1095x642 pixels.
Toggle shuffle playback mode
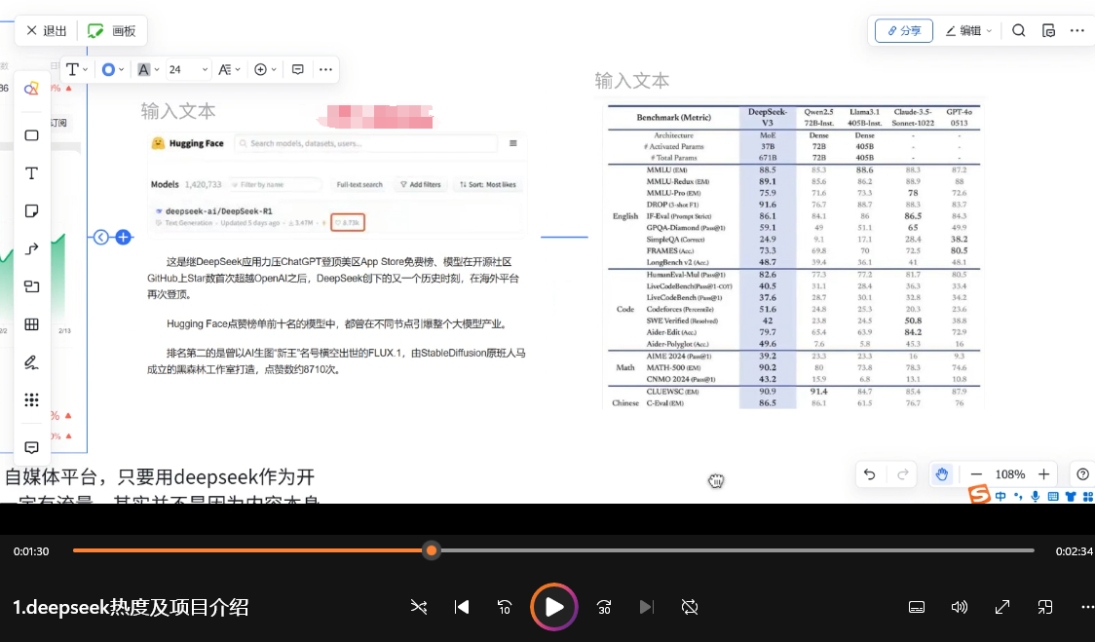(418, 607)
